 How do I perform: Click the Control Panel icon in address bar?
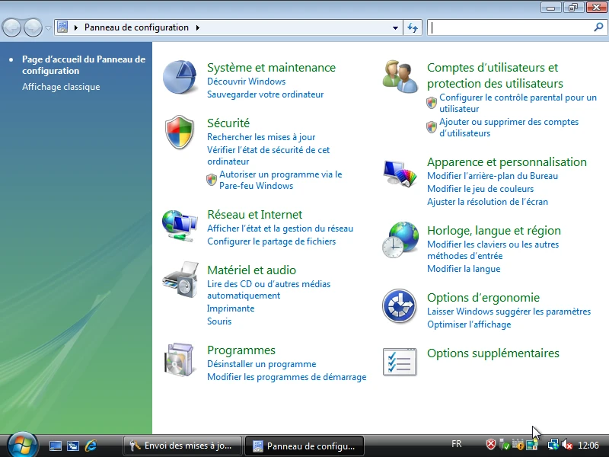[62, 27]
